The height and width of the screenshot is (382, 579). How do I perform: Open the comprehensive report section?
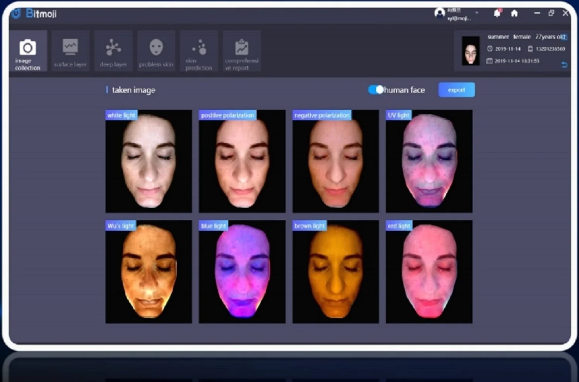242,52
